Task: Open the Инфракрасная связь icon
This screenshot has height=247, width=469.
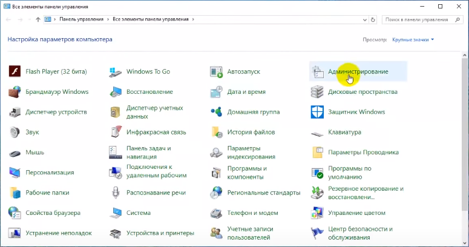Action: tap(116, 132)
